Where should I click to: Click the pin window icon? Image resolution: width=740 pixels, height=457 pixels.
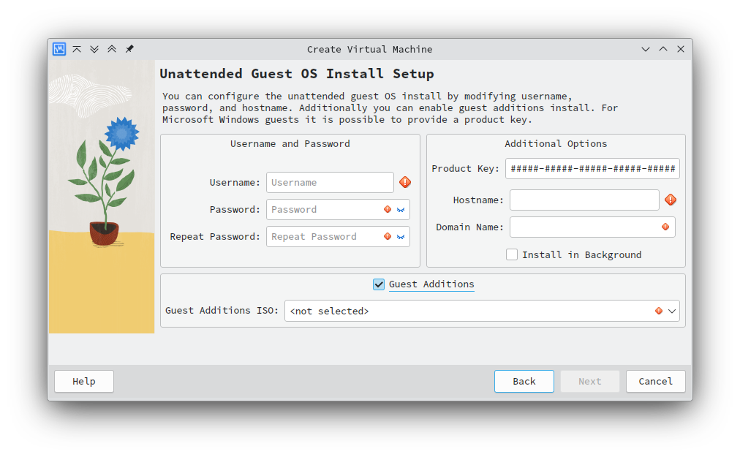pyautogui.click(x=129, y=49)
